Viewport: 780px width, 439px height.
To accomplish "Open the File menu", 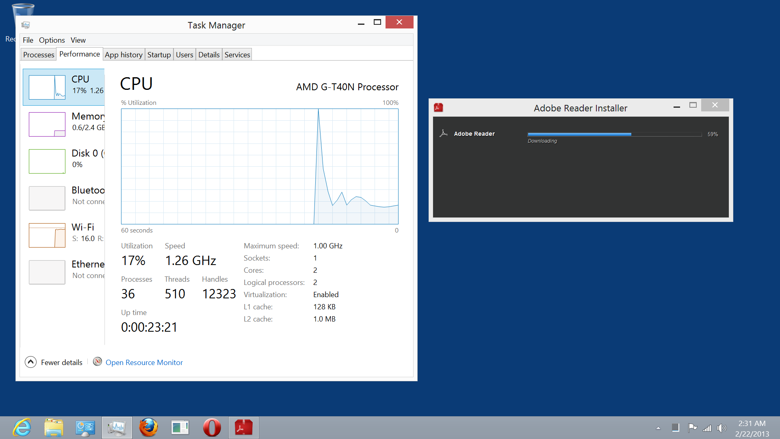I will [28, 40].
